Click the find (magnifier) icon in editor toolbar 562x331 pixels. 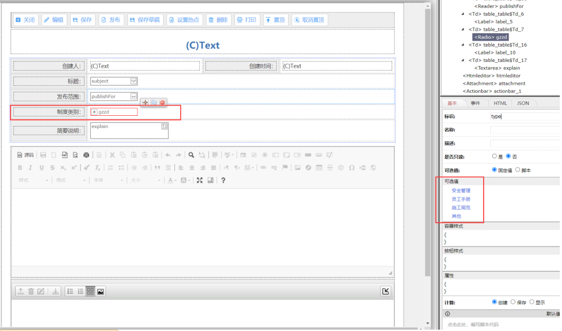191,155
